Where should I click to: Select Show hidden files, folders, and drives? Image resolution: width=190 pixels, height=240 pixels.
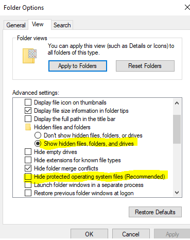click(x=38, y=144)
